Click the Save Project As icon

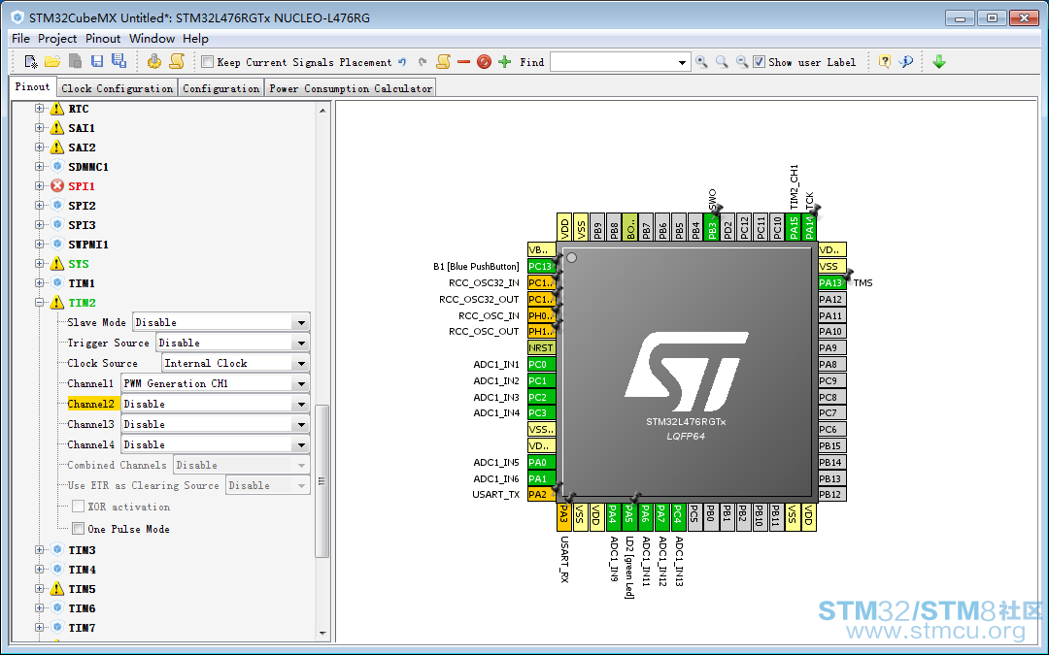[x=119, y=61]
